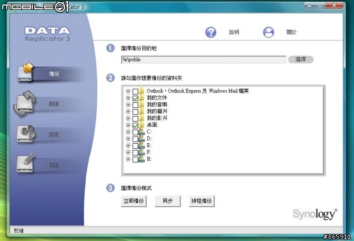Select the 我的文件 tree label

coord(157,98)
